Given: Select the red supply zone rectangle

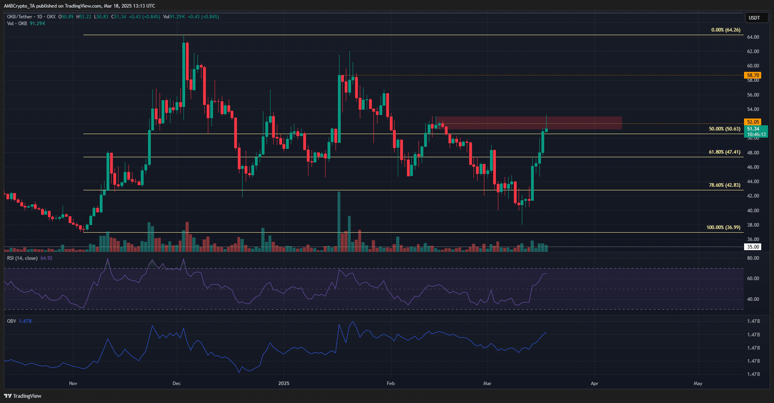Looking at the screenshot, I should [532, 123].
